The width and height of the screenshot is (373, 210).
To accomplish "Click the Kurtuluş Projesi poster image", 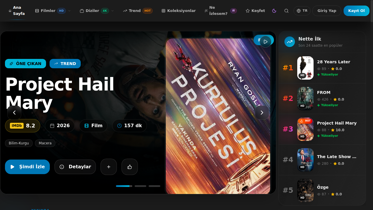I will [218, 117].
